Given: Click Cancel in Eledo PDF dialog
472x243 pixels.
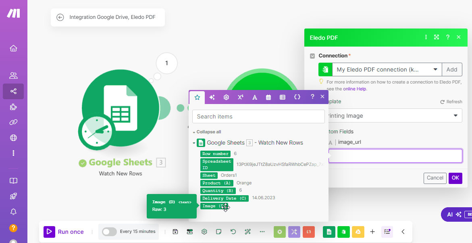Looking at the screenshot, I should click(x=435, y=178).
